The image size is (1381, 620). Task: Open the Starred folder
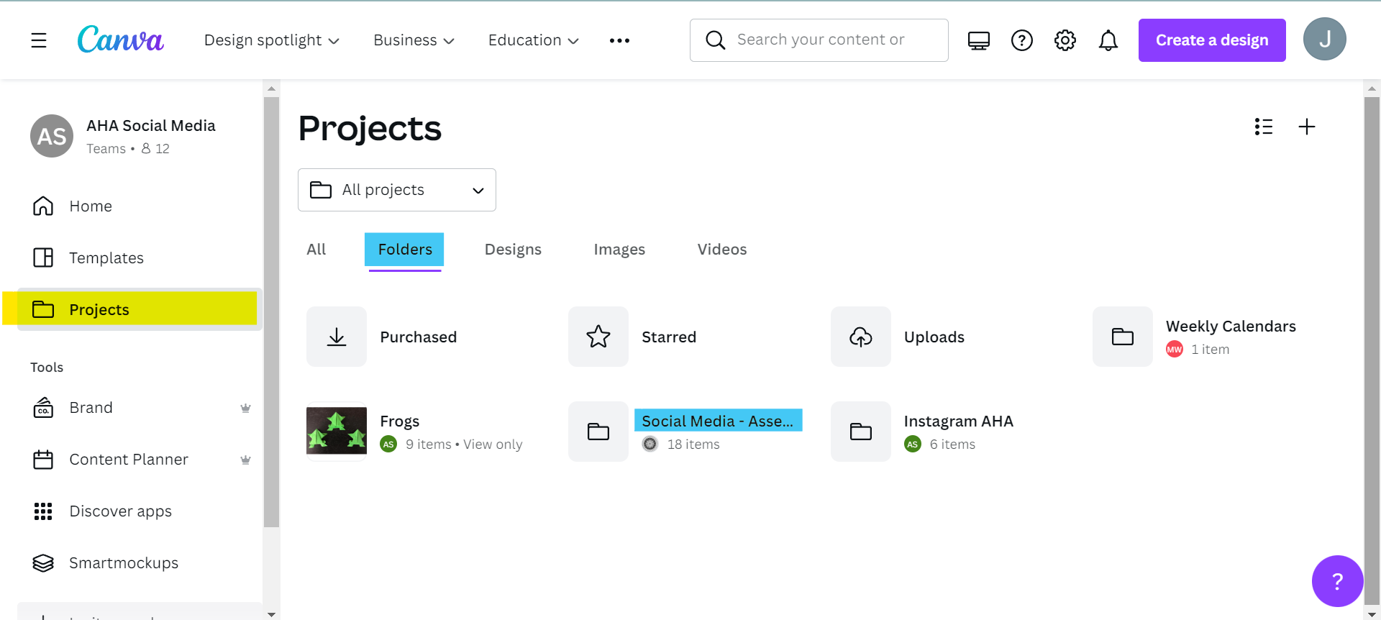click(668, 337)
